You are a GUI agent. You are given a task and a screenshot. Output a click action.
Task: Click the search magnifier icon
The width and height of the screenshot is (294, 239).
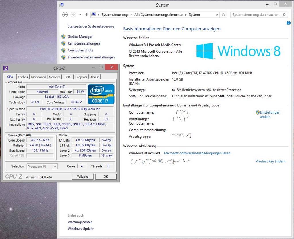coord(284,14)
